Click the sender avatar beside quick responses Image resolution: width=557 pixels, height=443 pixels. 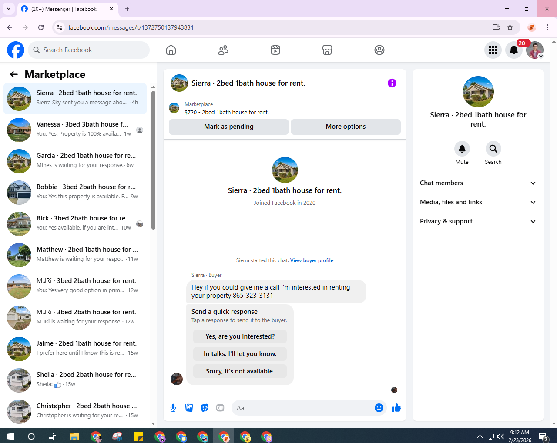coord(177,379)
